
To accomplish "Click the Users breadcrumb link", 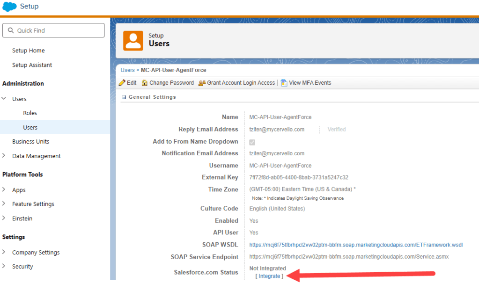I will coord(127,70).
